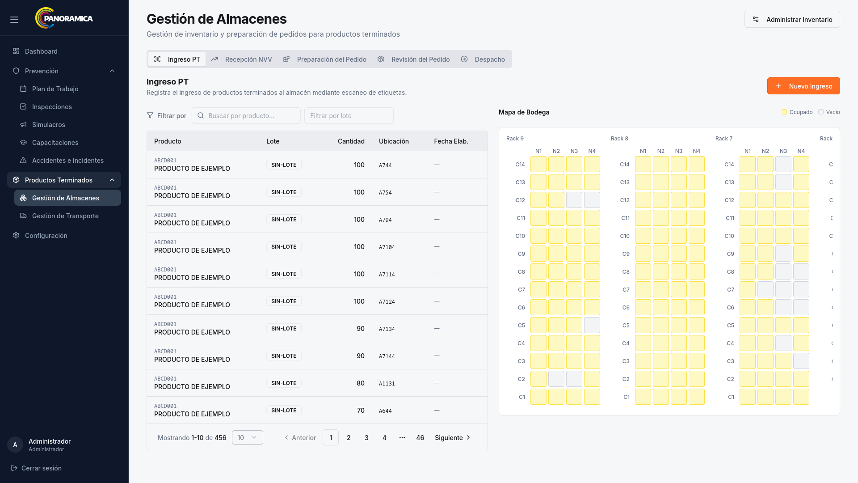Open the Despacho tab
Viewport: 858px width, 483px height.
point(483,59)
